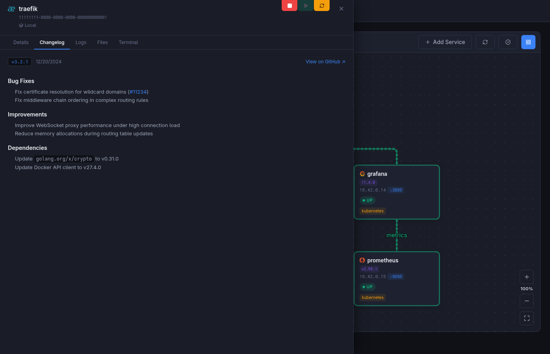Click the traefik UUID text
550x354 pixels.
(x=63, y=17)
